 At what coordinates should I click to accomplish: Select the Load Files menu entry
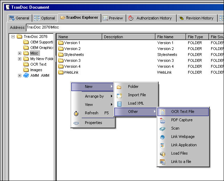coord(183,154)
